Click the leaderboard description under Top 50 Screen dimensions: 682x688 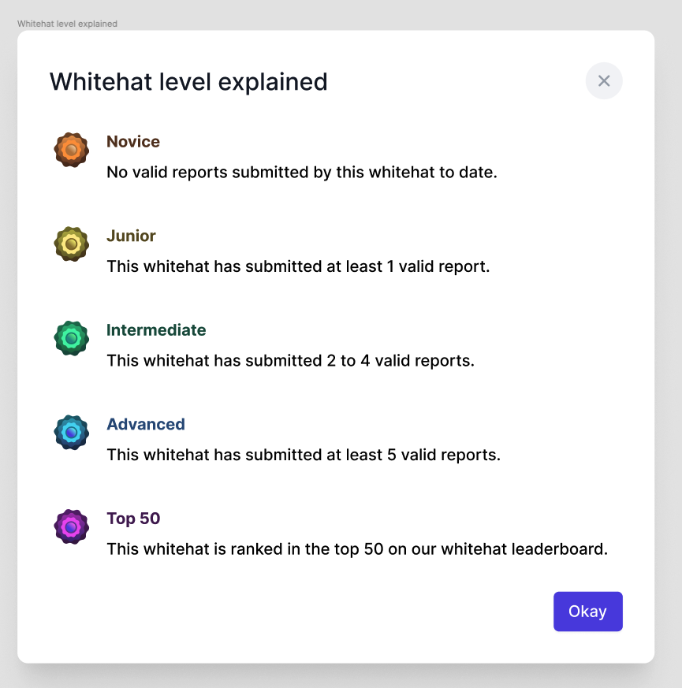point(357,549)
